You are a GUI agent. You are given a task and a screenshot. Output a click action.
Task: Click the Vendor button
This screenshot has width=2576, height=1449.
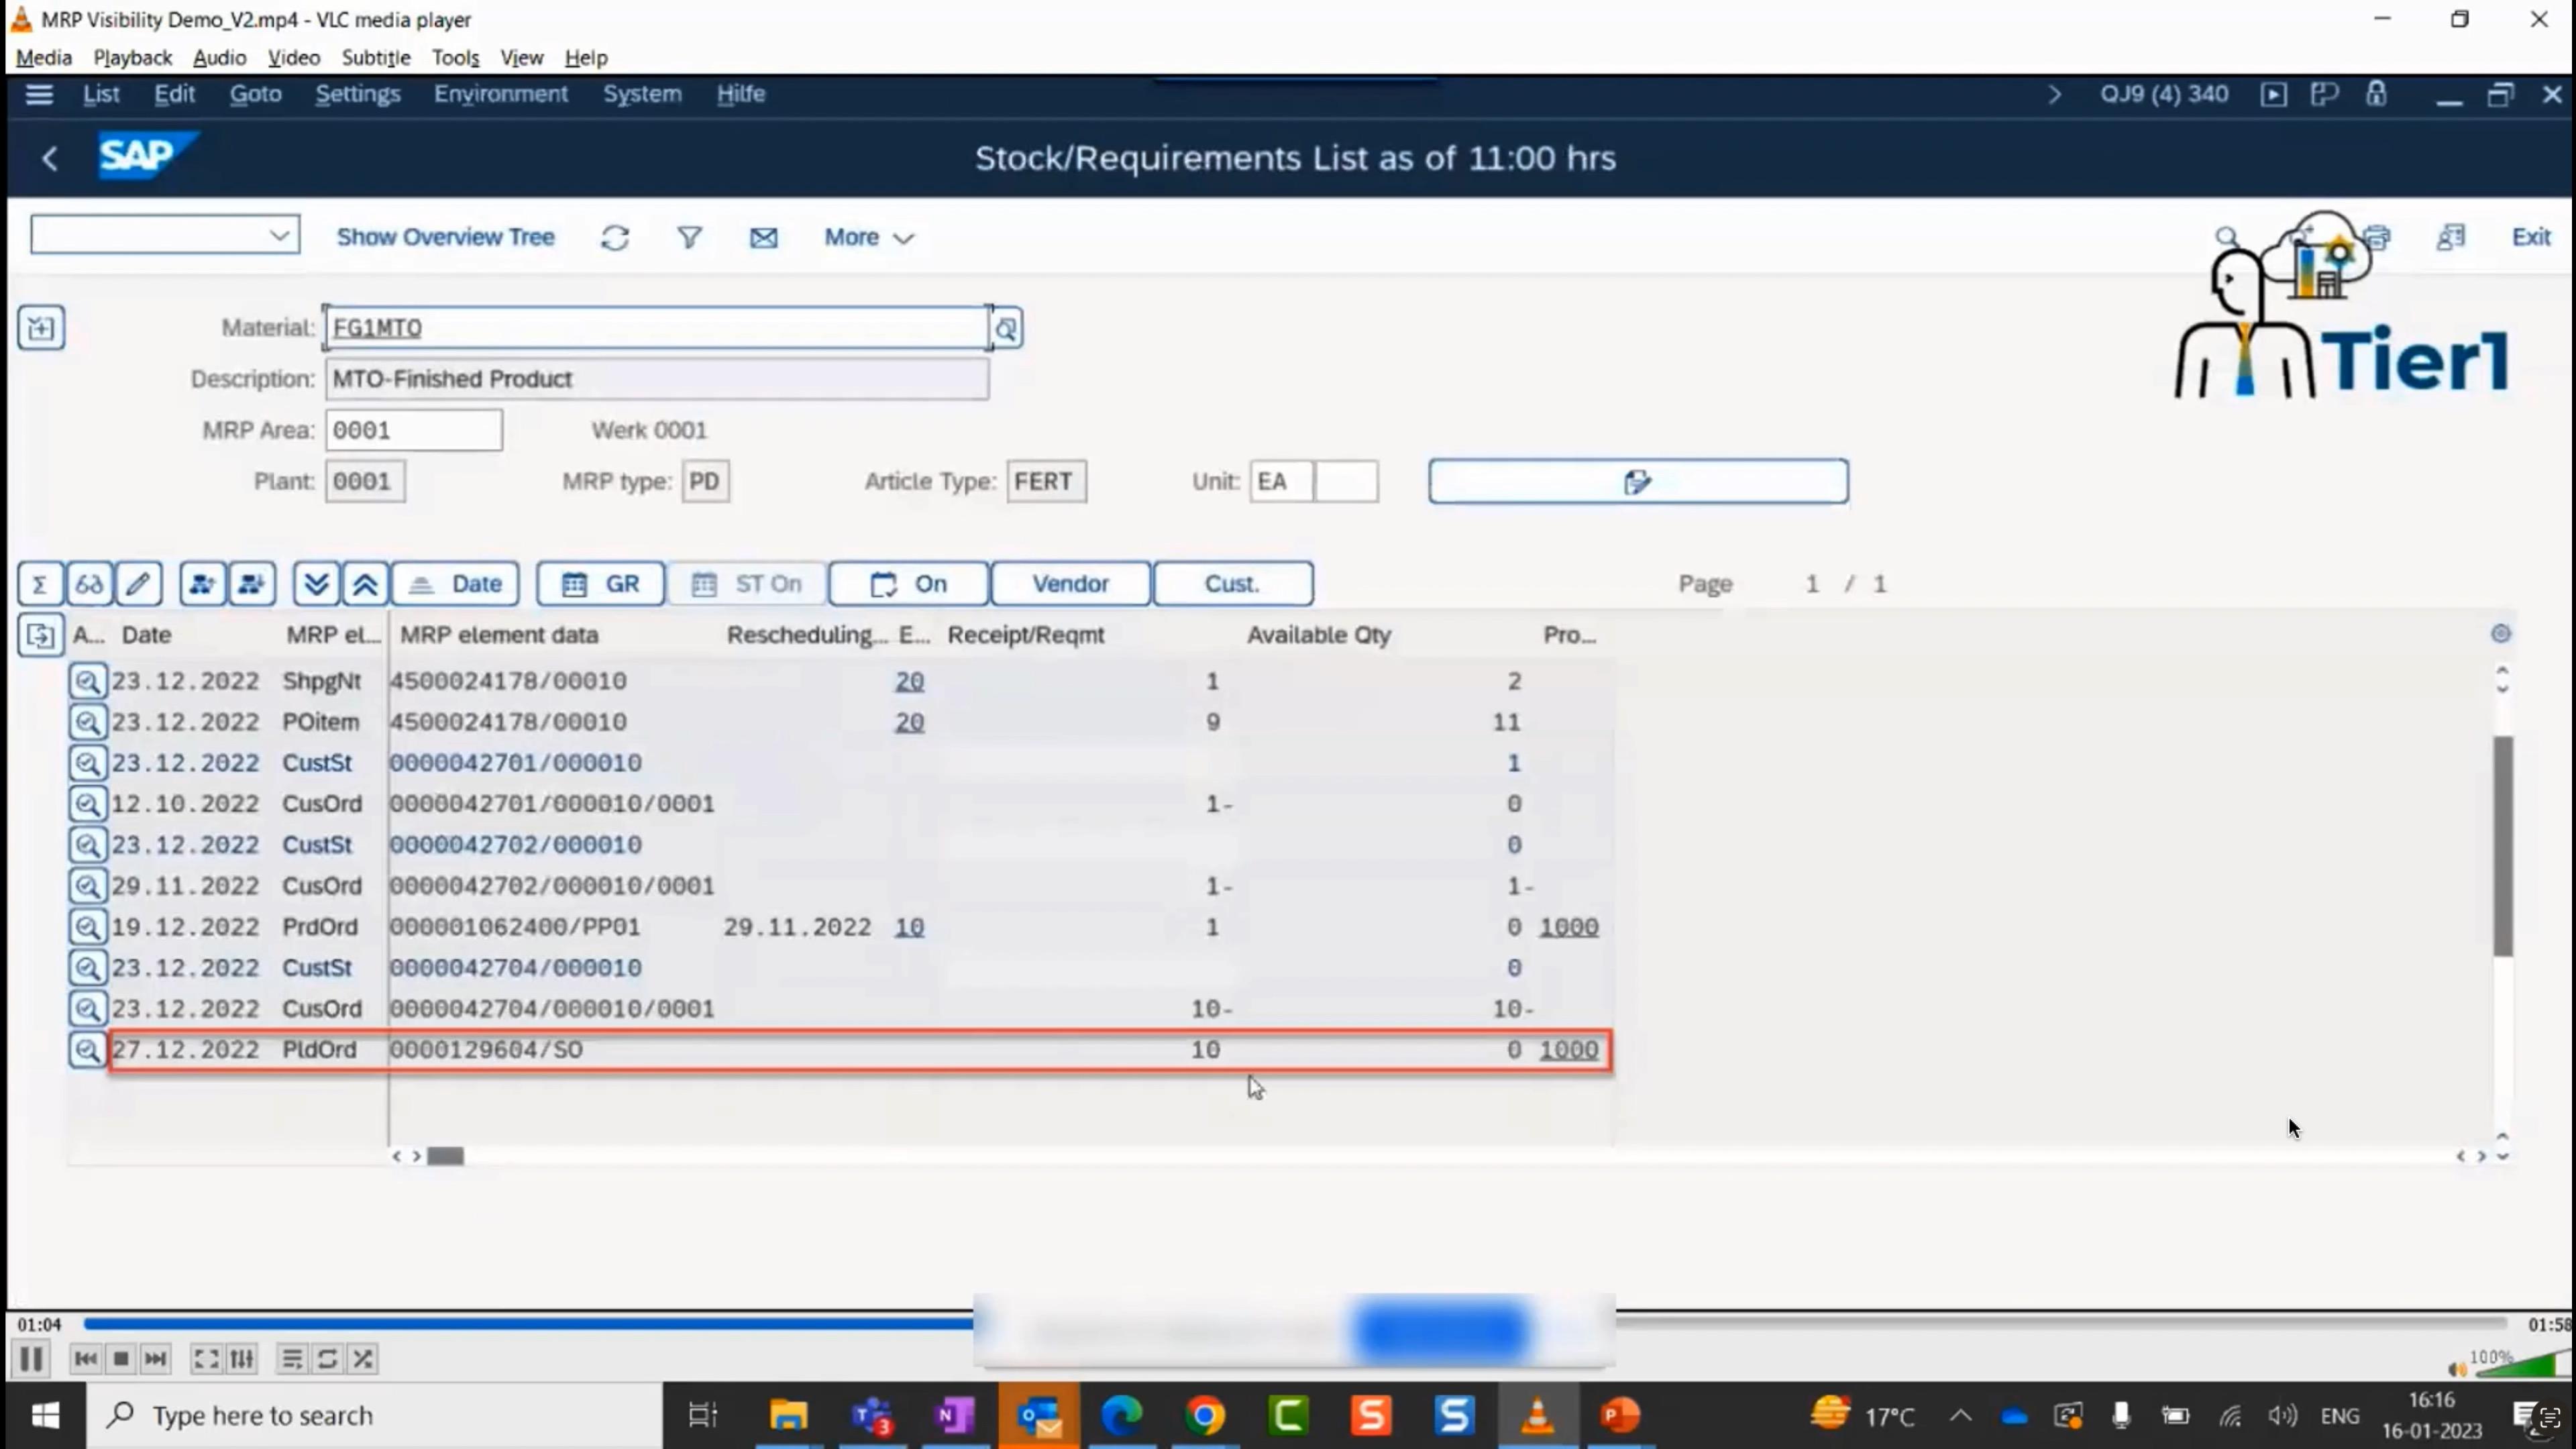pos(1070,584)
